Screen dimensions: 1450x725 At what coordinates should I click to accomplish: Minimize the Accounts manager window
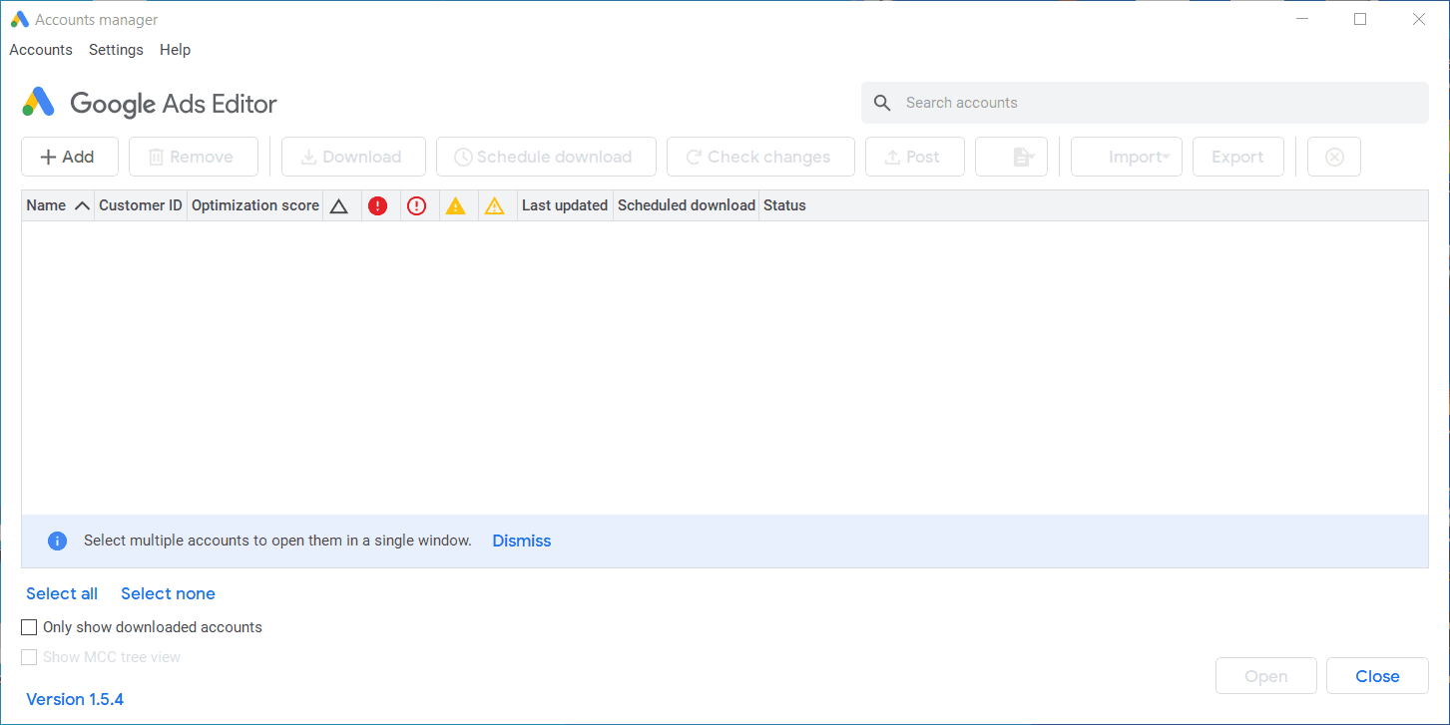pyautogui.click(x=1301, y=19)
